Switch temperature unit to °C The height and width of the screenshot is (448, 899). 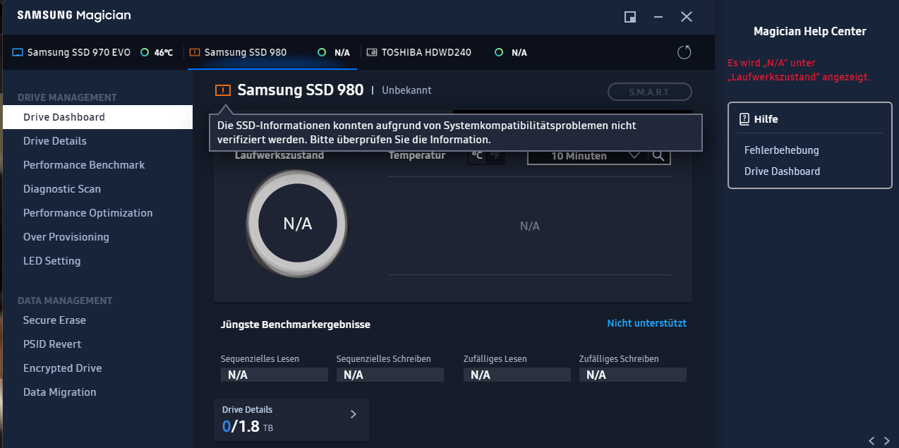click(x=477, y=155)
